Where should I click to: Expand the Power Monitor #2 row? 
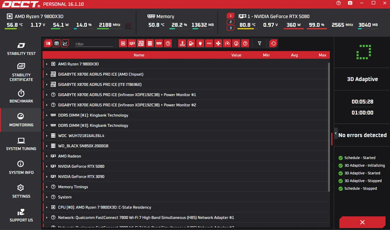[x=47, y=105]
